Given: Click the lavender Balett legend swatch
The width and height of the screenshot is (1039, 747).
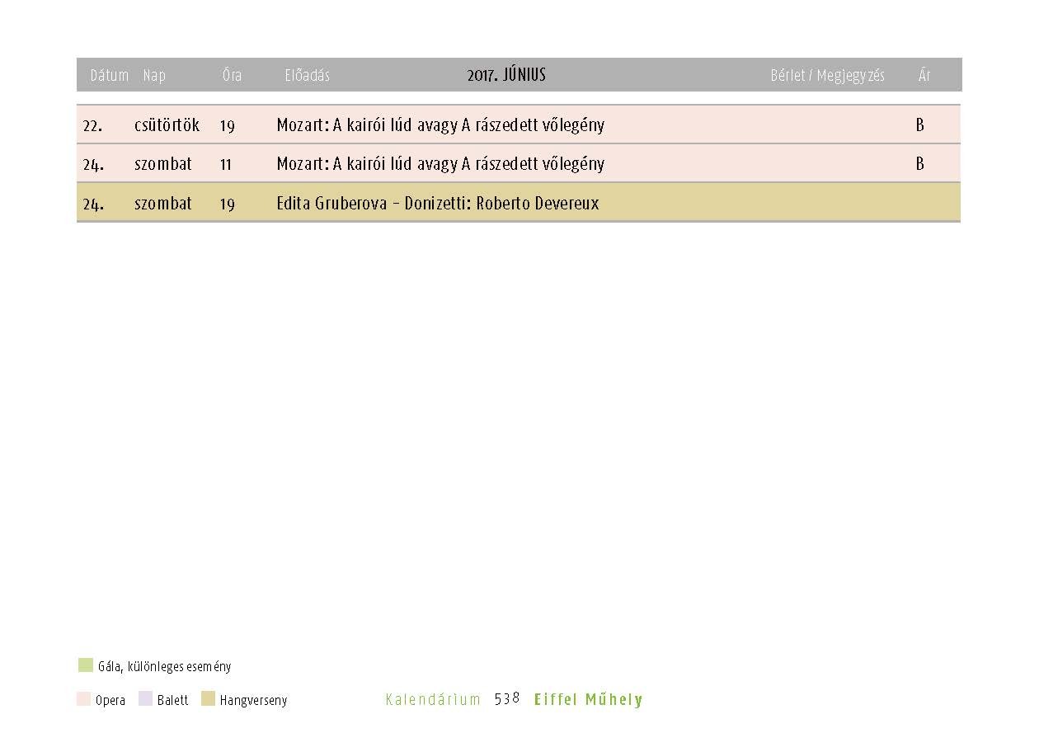Looking at the screenshot, I should coord(145,699).
